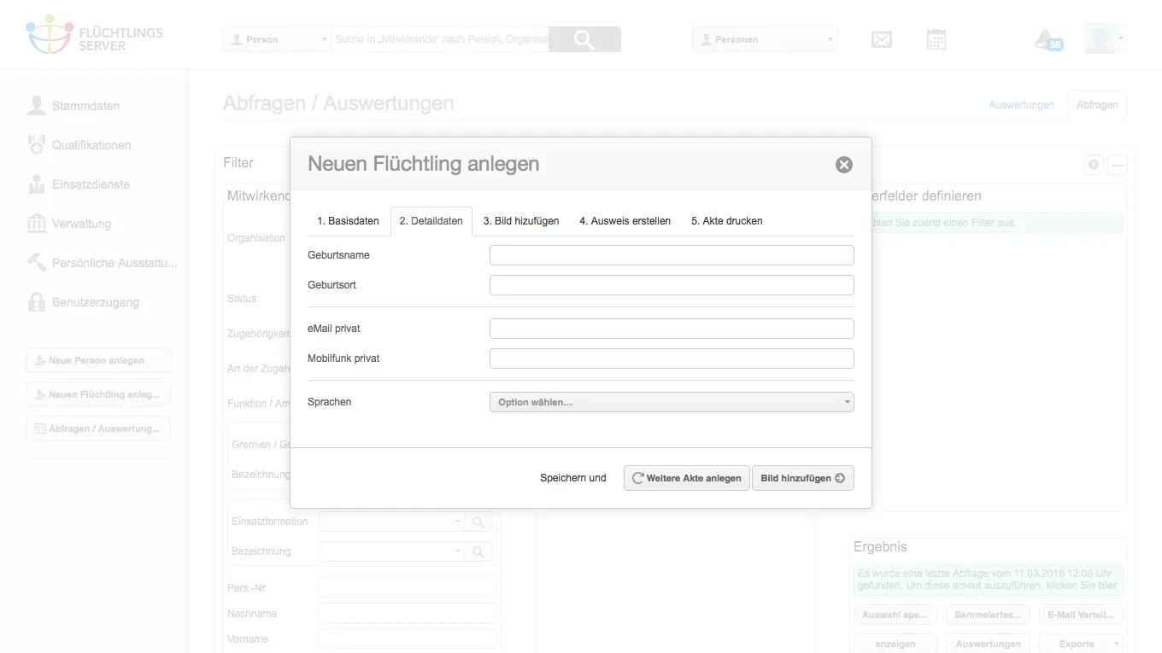
Task: Switch to the 4. Ausweis erstellen tab
Action: pos(625,221)
